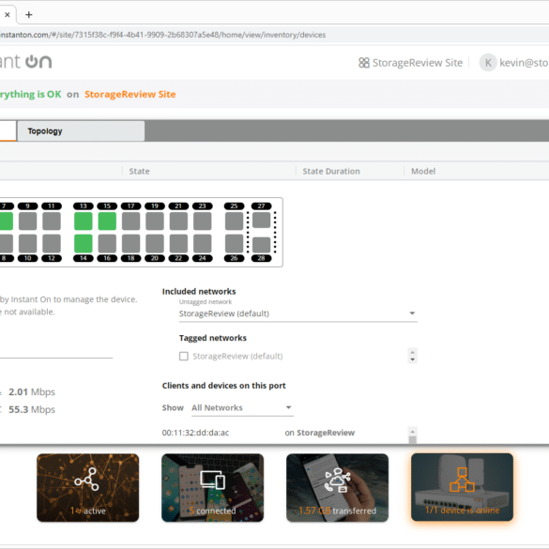
Task: Close the current browser tab
Action: coord(7,15)
